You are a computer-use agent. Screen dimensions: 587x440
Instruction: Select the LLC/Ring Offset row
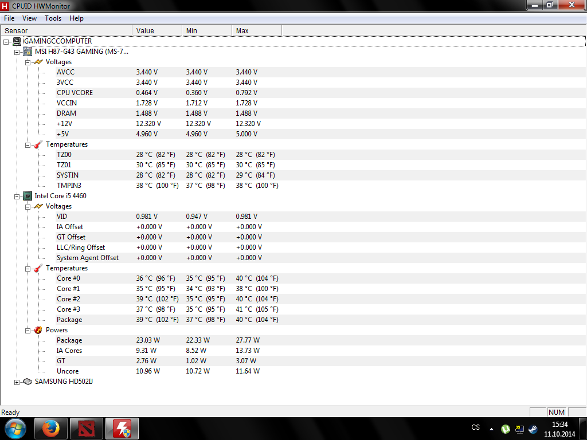click(321, 247)
